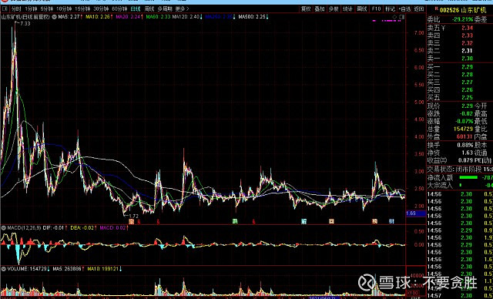Viewport: 493px width, 299px height.
Task: Click the panel layout icon before 分时
Action: 5,9
